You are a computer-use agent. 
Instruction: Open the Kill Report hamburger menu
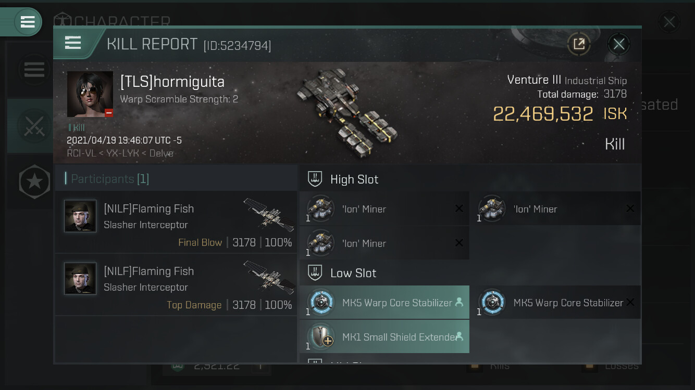pyautogui.click(x=73, y=43)
